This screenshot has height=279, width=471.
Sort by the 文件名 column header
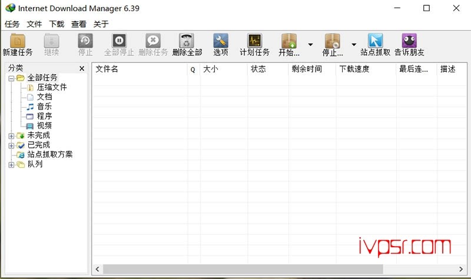coord(140,69)
